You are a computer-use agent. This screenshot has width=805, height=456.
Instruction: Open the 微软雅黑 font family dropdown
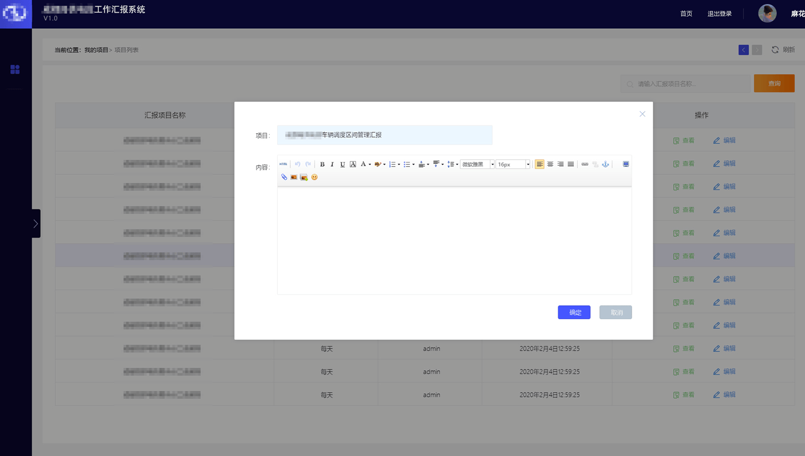pyautogui.click(x=477, y=164)
